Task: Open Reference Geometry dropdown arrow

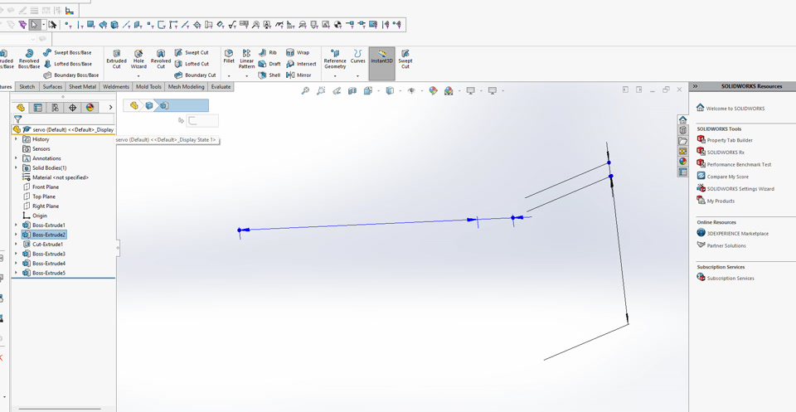Action: [x=335, y=76]
